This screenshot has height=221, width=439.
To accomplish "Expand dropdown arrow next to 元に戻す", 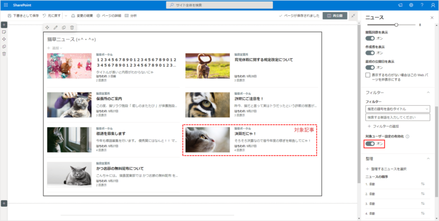I will [x=65, y=16].
